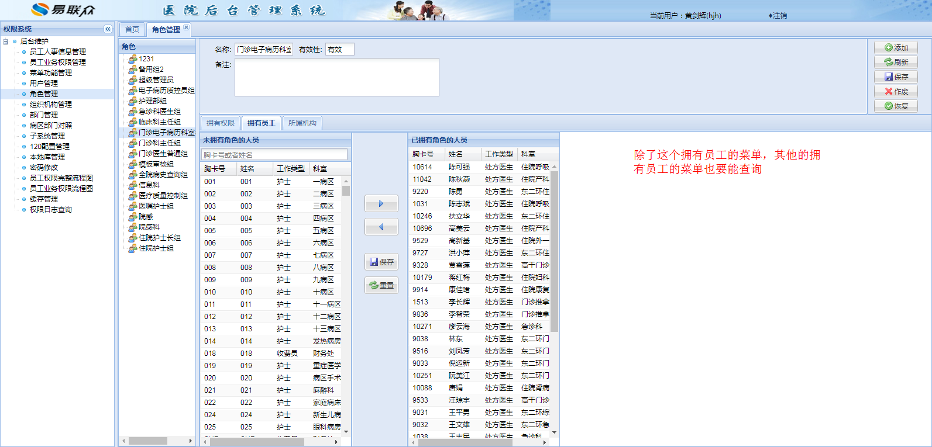Select the 廖云海 急诊科 row
This screenshot has width=932, height=447.
[x=480, y=327]
